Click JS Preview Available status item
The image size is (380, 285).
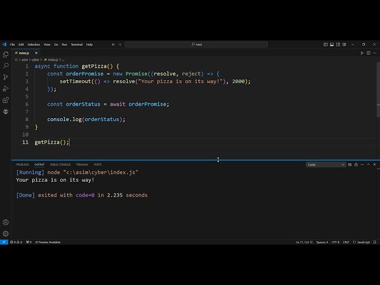(x=47, y=242)
